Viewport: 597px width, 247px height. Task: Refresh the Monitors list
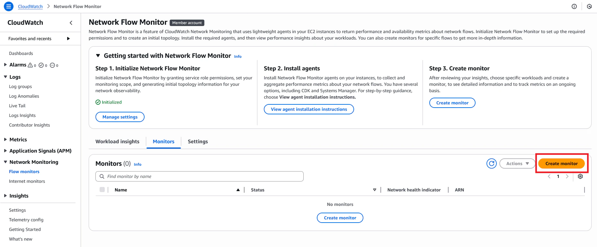[x=492, y=163]
